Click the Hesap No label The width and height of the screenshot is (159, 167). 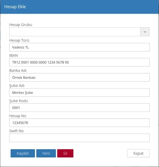[18, 116]
